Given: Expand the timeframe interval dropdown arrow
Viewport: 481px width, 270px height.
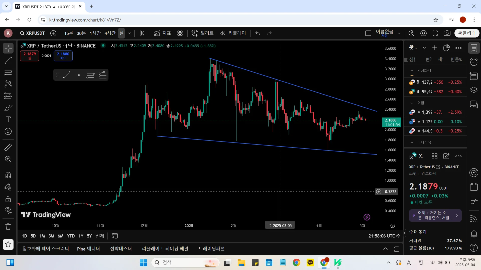Looking at the screenshot, I should (129, 33).
